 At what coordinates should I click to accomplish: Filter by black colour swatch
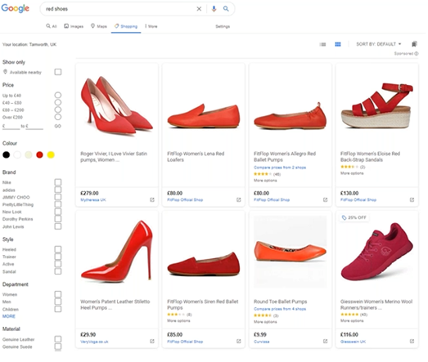(x=6, y=154)
